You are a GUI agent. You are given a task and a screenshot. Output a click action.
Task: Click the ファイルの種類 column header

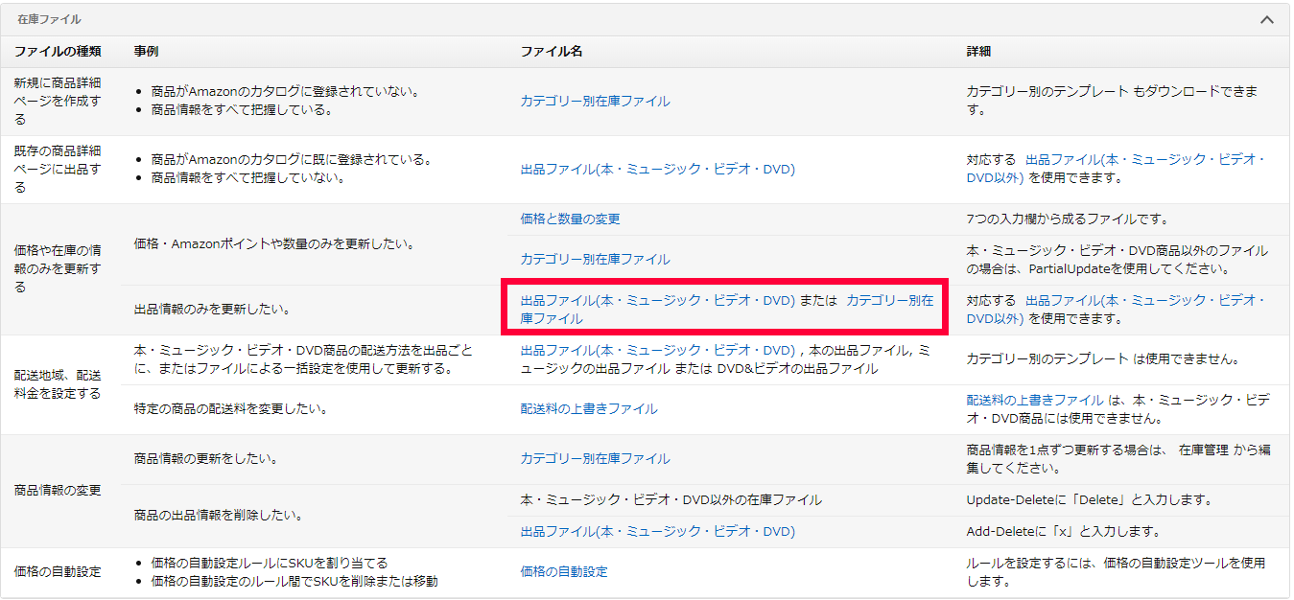(x=58, y=51)
